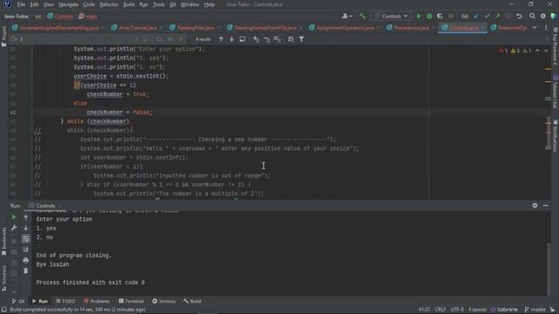This screenshot has width=559, height=314.
Task: Click the CRLF line separator in status bar
Action: click(x=440, y=310)
